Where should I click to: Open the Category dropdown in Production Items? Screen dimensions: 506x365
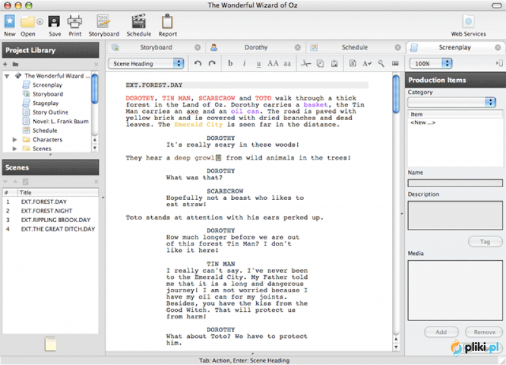[x=452, y=102]
